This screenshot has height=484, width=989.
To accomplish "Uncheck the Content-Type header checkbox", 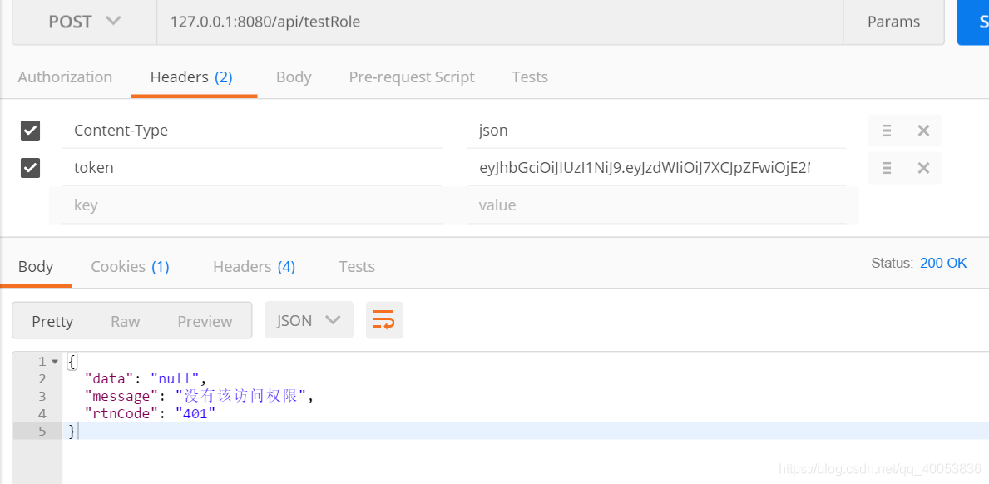I will click(30, 131).
